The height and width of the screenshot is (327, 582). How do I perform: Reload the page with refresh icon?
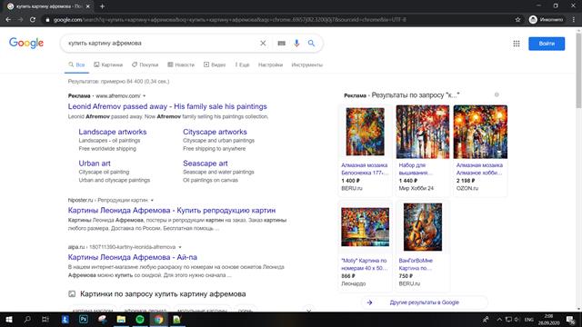[33, 20]
